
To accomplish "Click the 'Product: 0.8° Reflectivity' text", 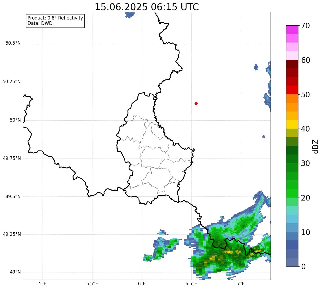I will (55, 18).
